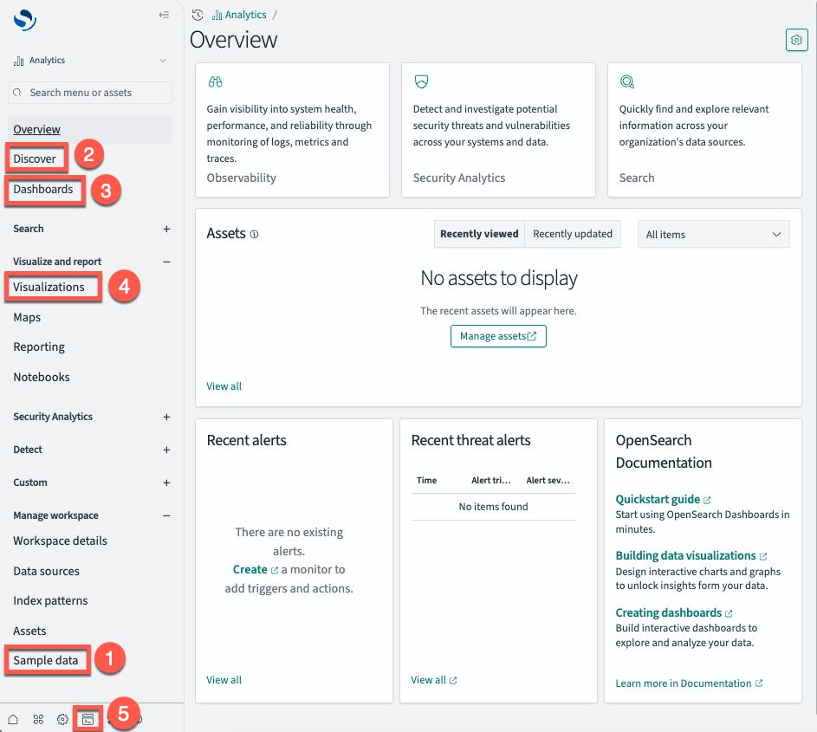Open Sample data in the sidebar
This screenshot has width=817, height=732.
45,661
